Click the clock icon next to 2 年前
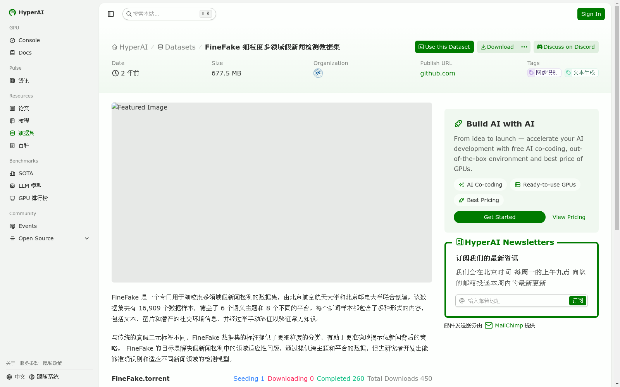This screenshot has height=387, width=620. (115, 73)
